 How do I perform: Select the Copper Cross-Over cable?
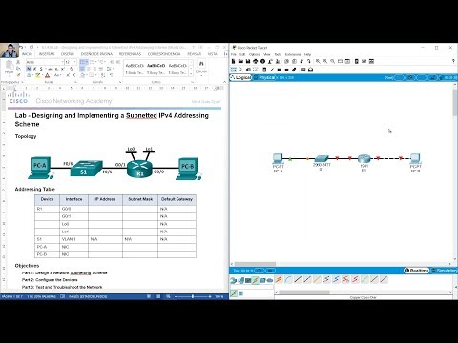point(307,279)
